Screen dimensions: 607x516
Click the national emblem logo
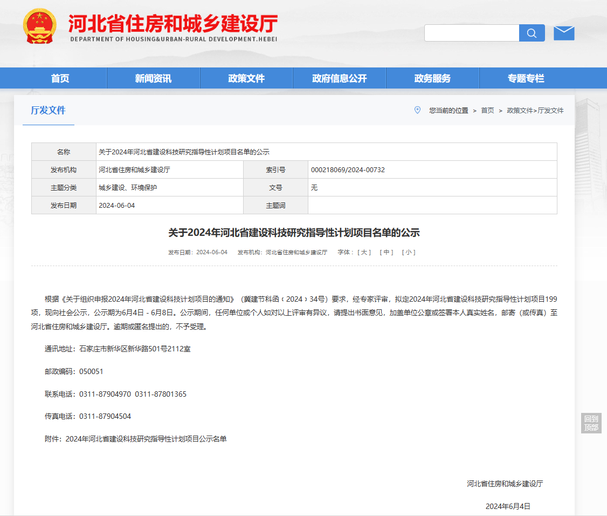(x=39, y=26)
